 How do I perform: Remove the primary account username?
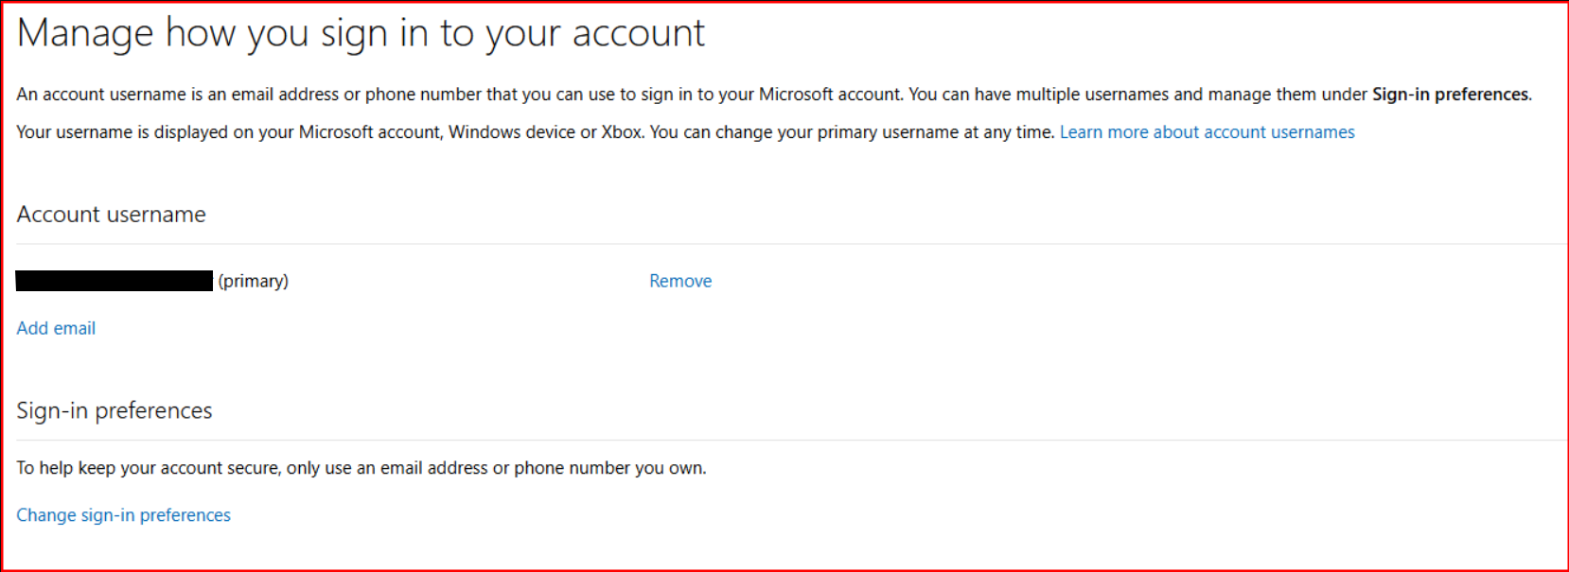coord(680,281)
